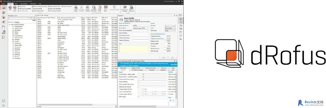
Task: Toggle Open/lockable cable carriers checkbox
Action: pos(138,84)
